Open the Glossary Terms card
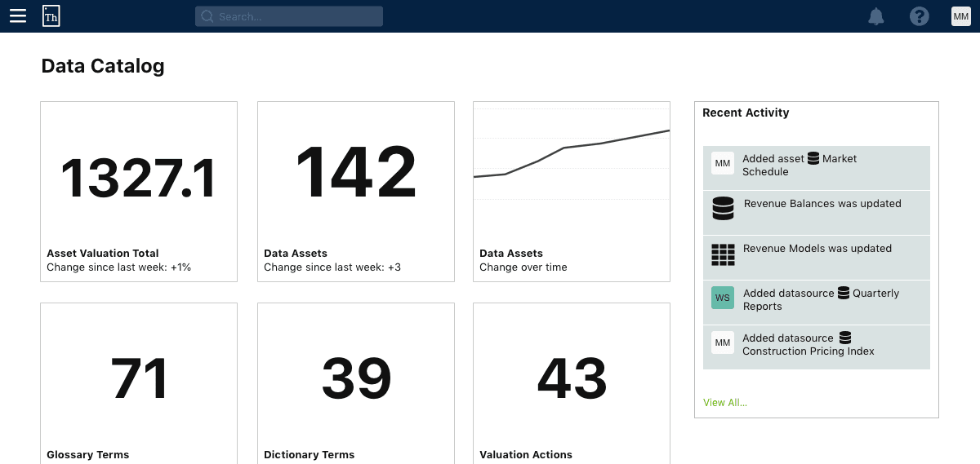 pos(139,383)
